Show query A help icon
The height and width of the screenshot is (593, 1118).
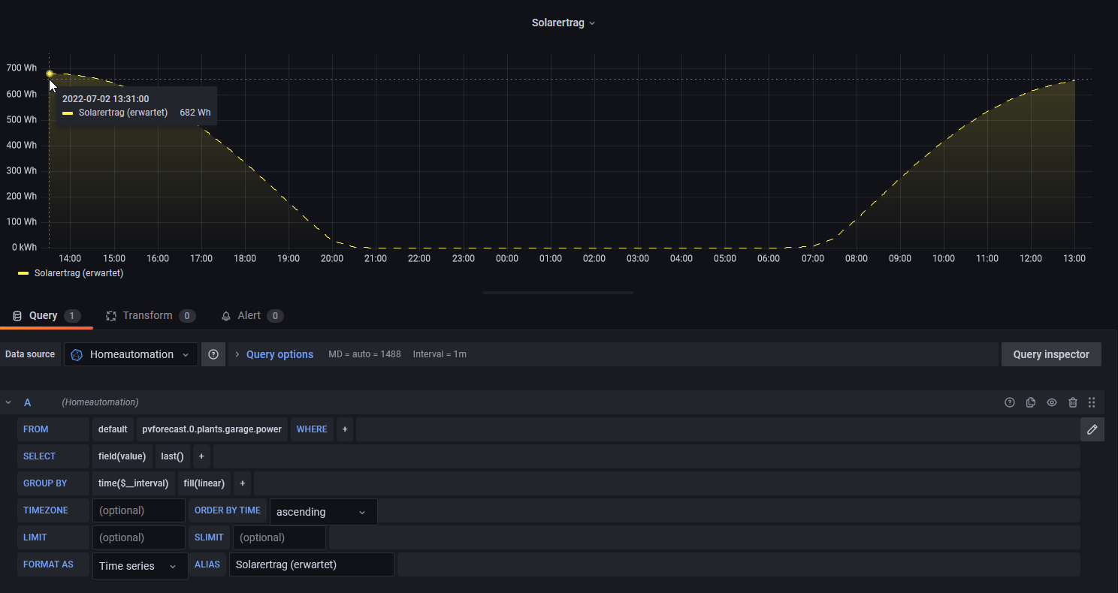[x=1010, y=402]
